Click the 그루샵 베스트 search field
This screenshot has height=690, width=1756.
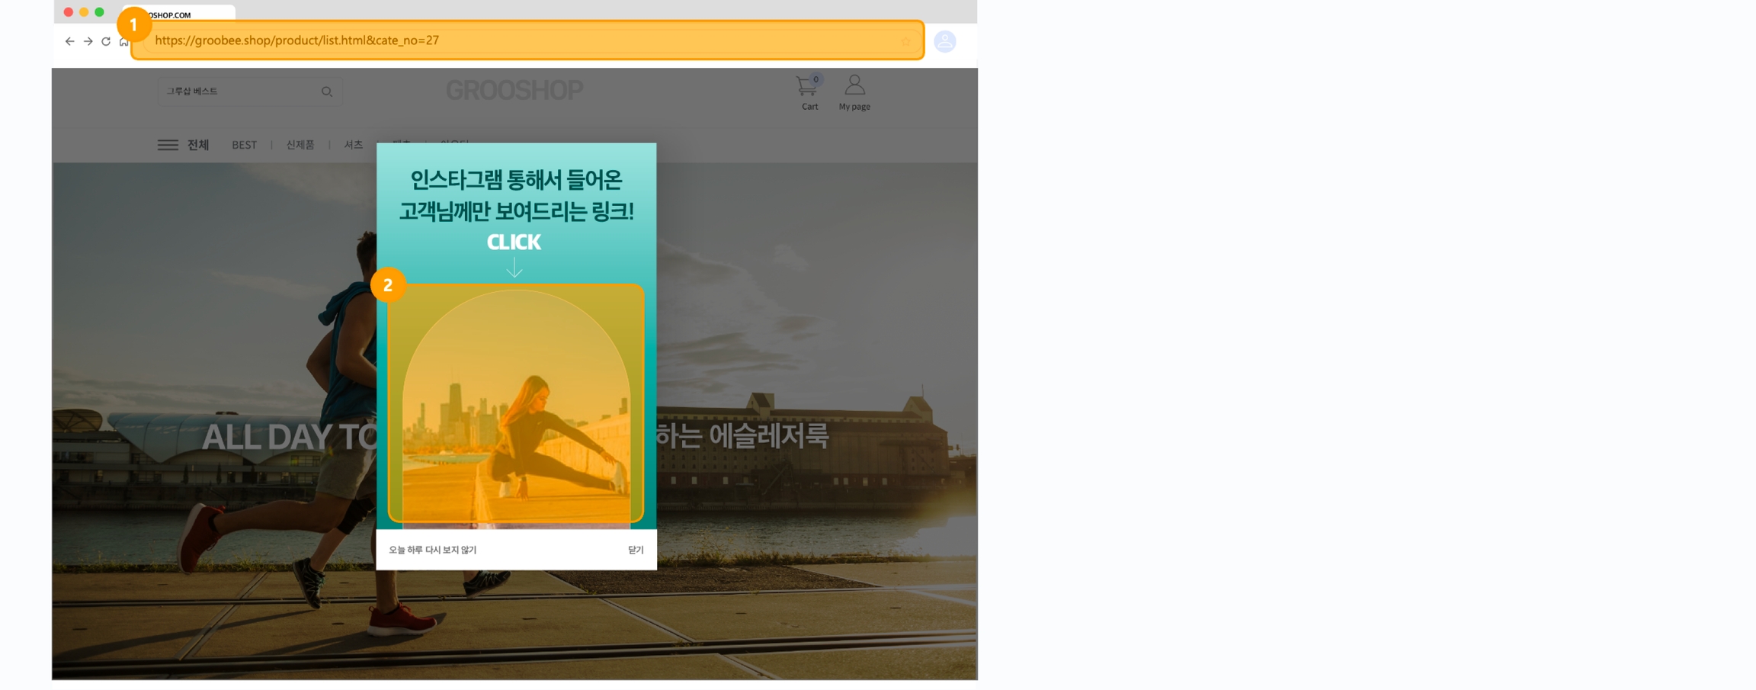click(236, 91)
